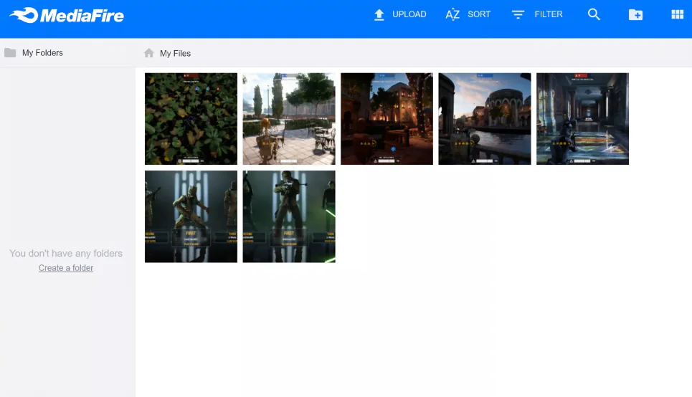Open the SORT options menu
This screenshot has width=692, height=397.
click(x=479, y=14)
